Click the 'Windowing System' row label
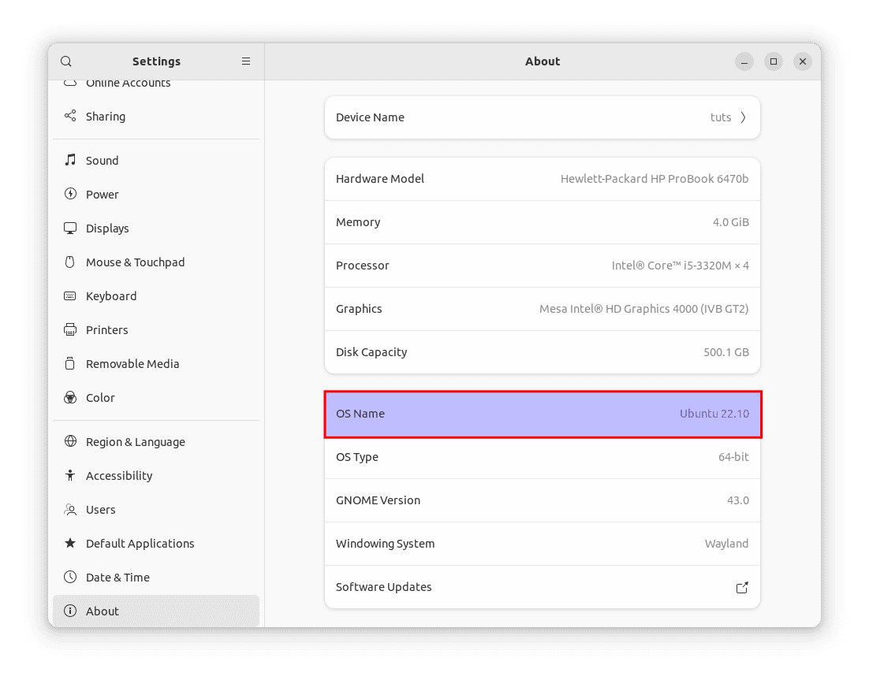 (385, 544)
